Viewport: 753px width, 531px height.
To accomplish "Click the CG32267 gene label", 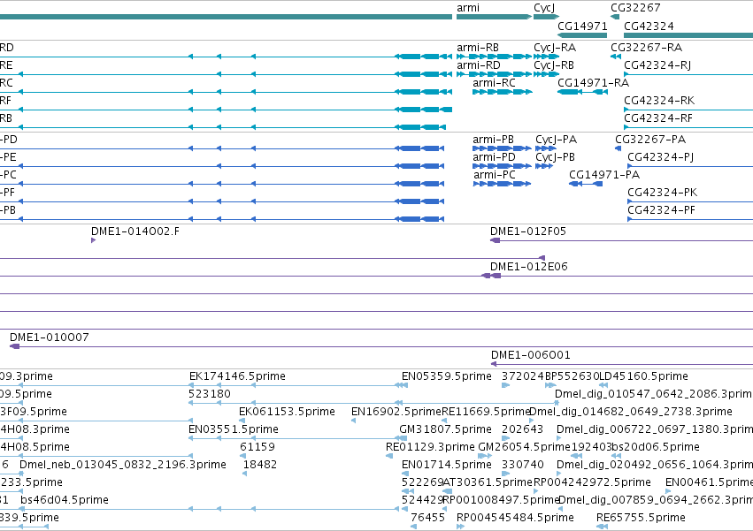I will 635,8.
